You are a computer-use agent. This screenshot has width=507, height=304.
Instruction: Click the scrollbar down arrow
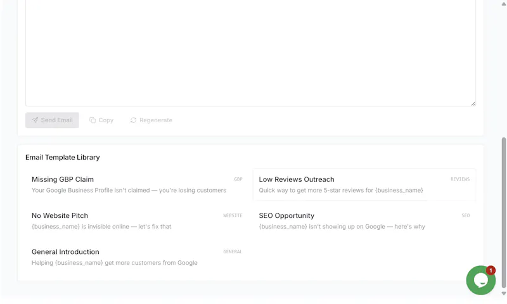pos(503,293)
